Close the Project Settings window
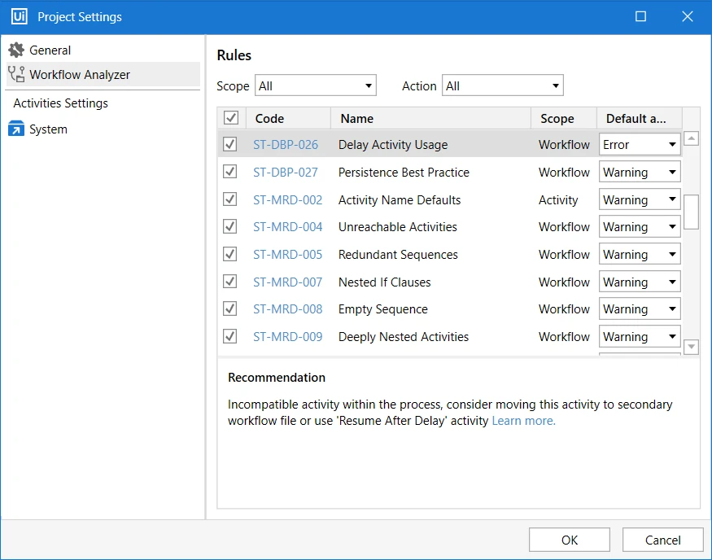Screen dimensions: 712x560 [688, 17]
